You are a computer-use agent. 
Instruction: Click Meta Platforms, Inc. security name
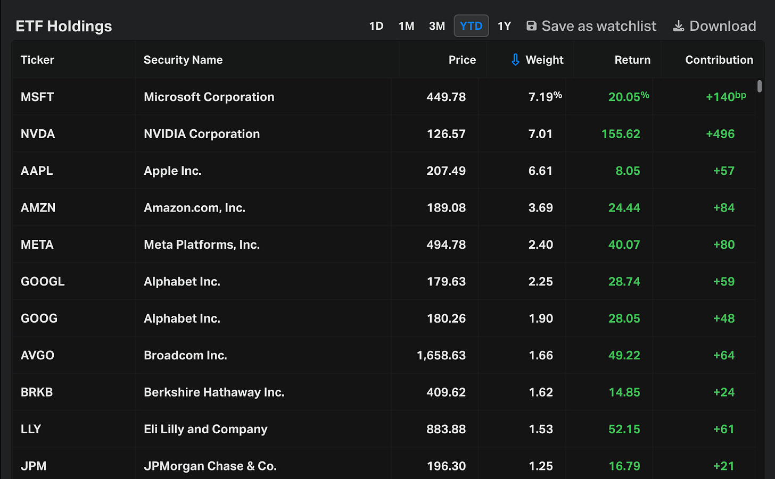pos(202,245)
